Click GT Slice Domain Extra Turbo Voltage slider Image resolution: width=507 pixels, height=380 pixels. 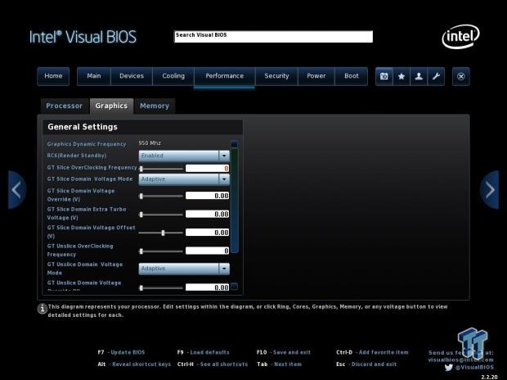(x=161, y=215)
